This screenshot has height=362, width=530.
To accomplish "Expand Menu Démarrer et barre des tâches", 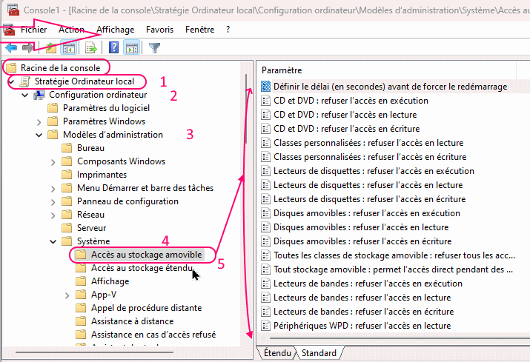I will [x=53, y=189].
